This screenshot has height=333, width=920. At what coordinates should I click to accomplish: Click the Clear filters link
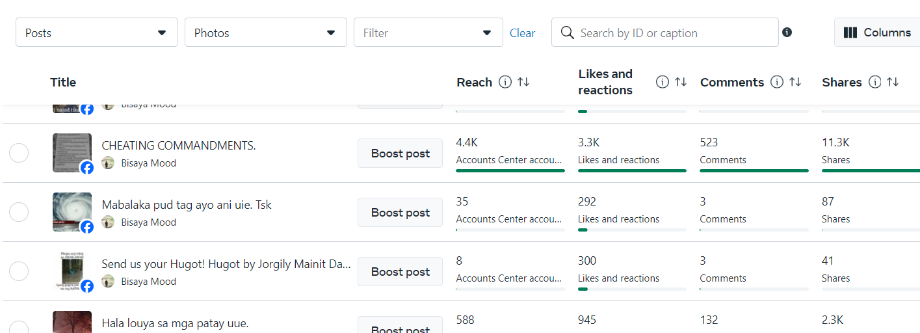click(x=522, y=33)
